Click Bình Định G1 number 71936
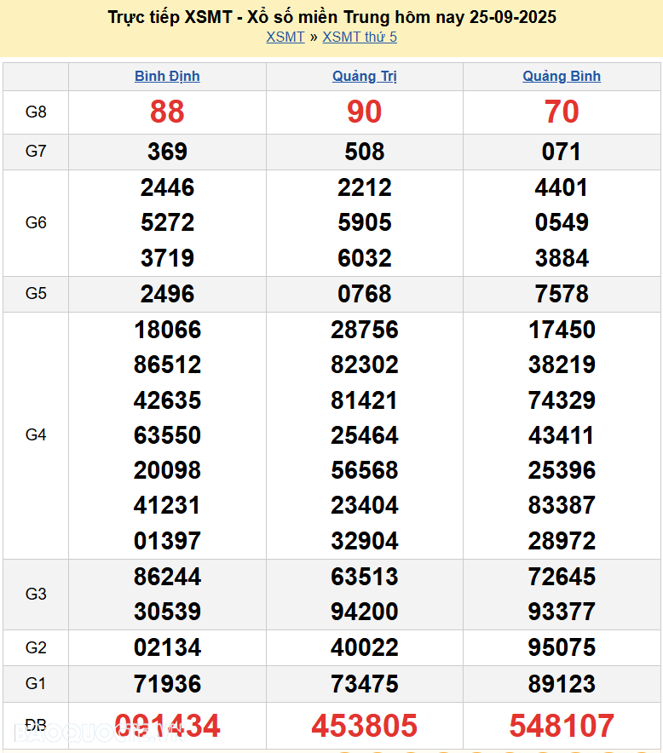 pyautogui.click(x=167, y=684)
